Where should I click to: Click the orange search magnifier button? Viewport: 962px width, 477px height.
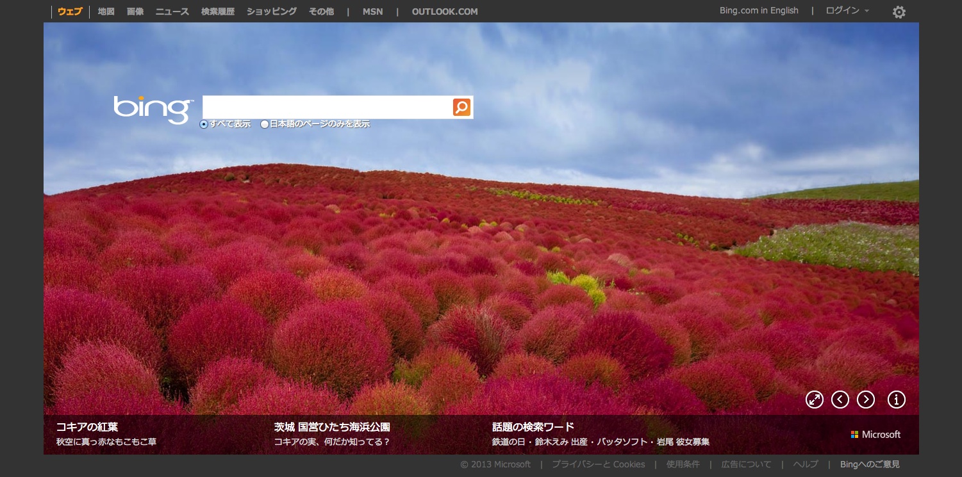coord(461,107)
